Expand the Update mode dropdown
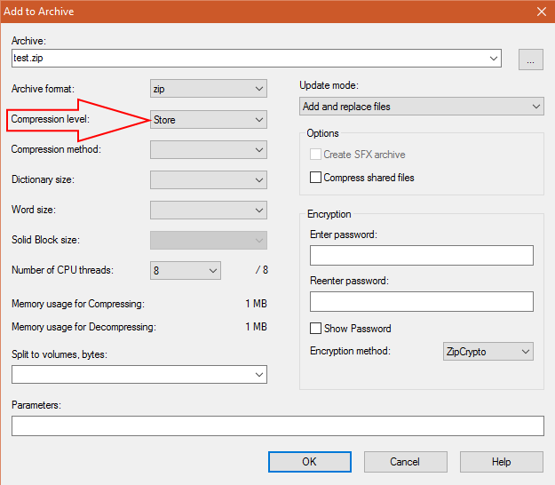Image resolution: width=555 pixels, height=485 pixels. [422, 107]
